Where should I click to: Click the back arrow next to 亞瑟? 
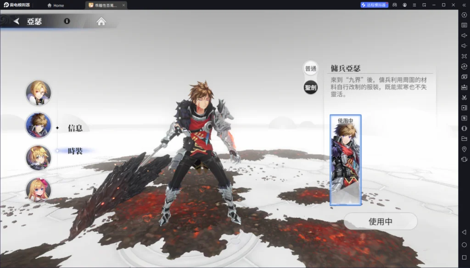pyautogui.click(x=17, y=21)
